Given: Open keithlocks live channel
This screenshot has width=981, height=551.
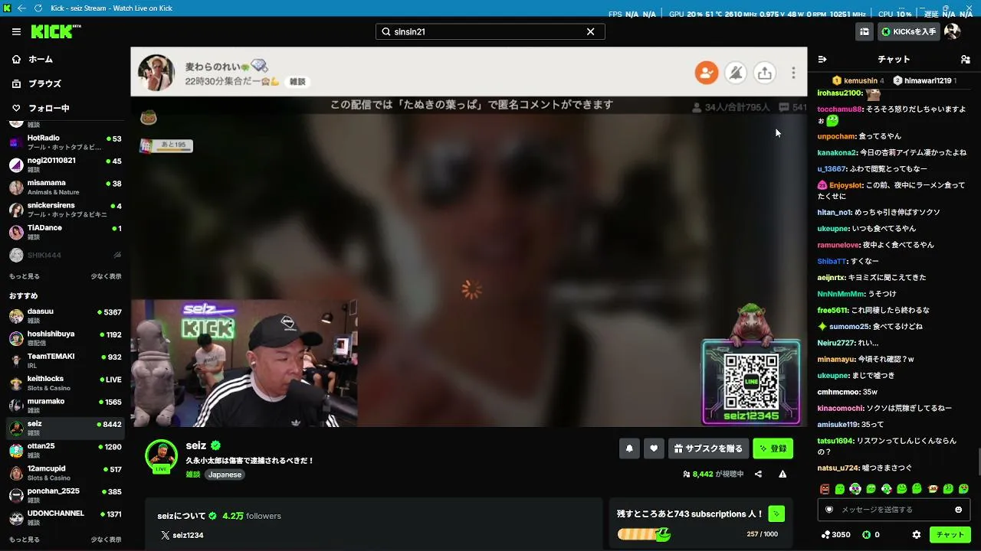Looking at the screenshot, I should pyautogui.click(x=66, y=383).
